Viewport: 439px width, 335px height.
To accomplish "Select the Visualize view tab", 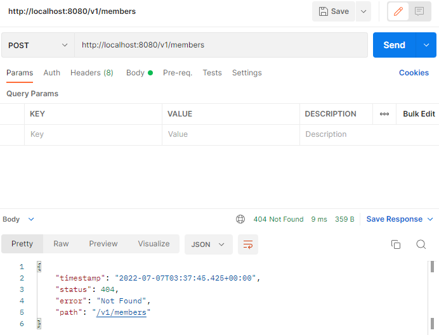I will click(x=154, y=244).
